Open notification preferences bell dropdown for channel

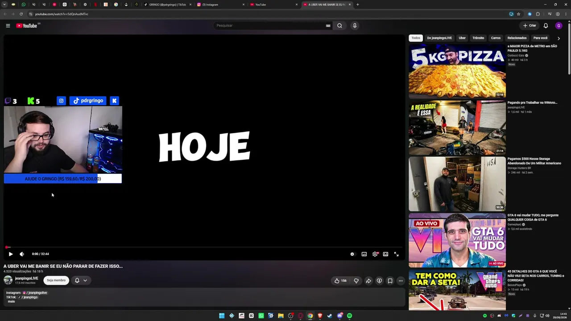point(81,280)
